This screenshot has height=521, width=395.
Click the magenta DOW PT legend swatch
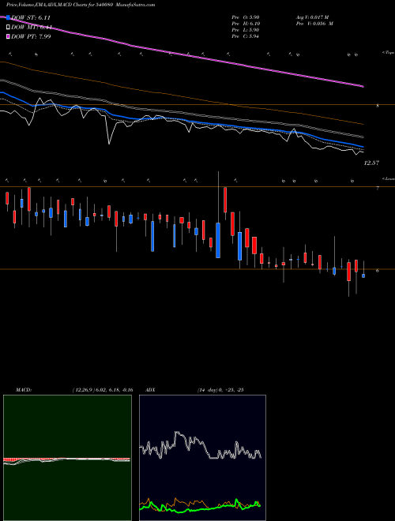coord(8,36)
